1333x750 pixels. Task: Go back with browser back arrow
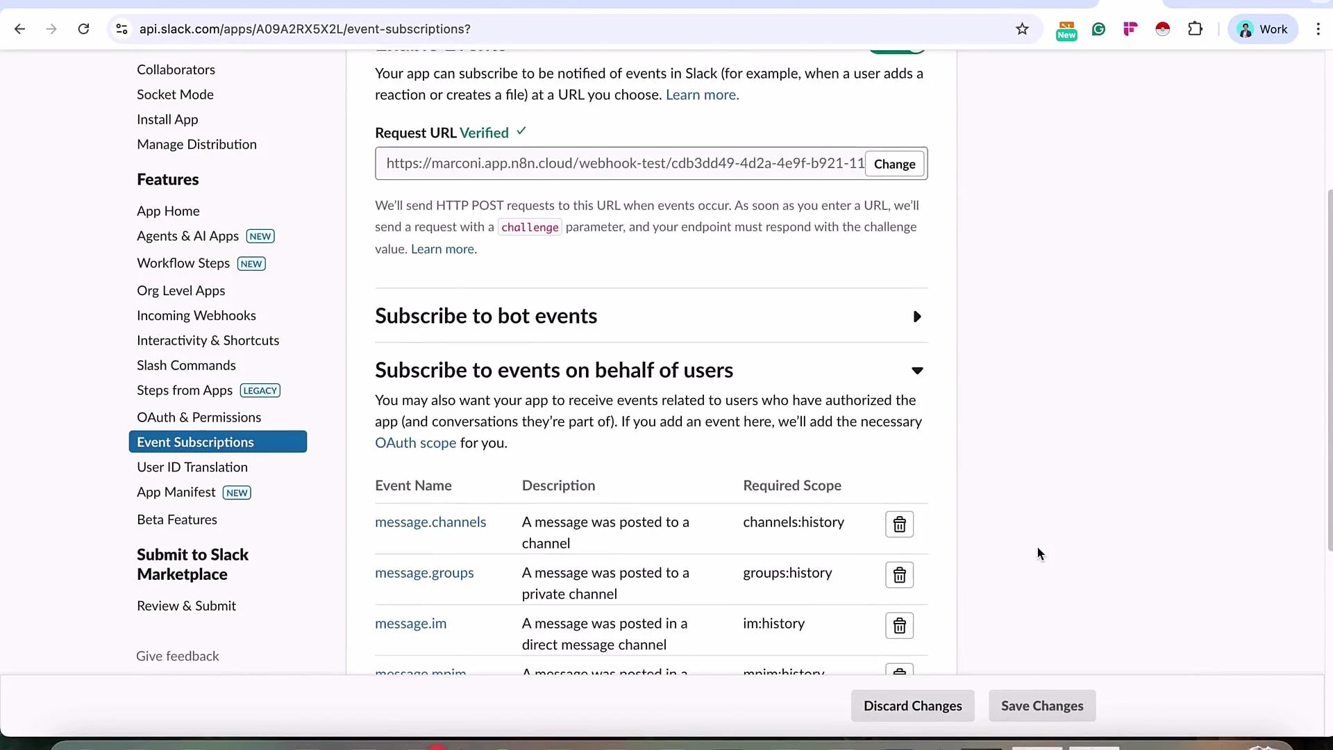click(x=19, y=29)
